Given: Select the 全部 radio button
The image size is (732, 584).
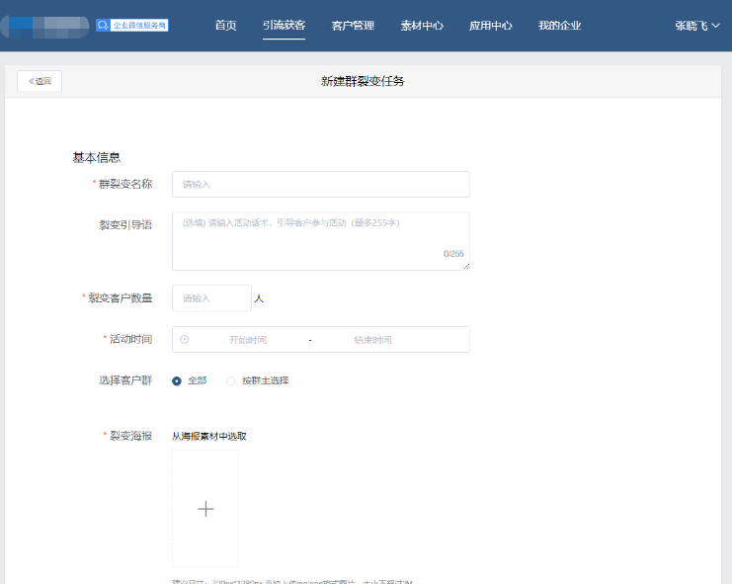Looking at the screenshot, I should pyautogui.click(x=177, y=380).
